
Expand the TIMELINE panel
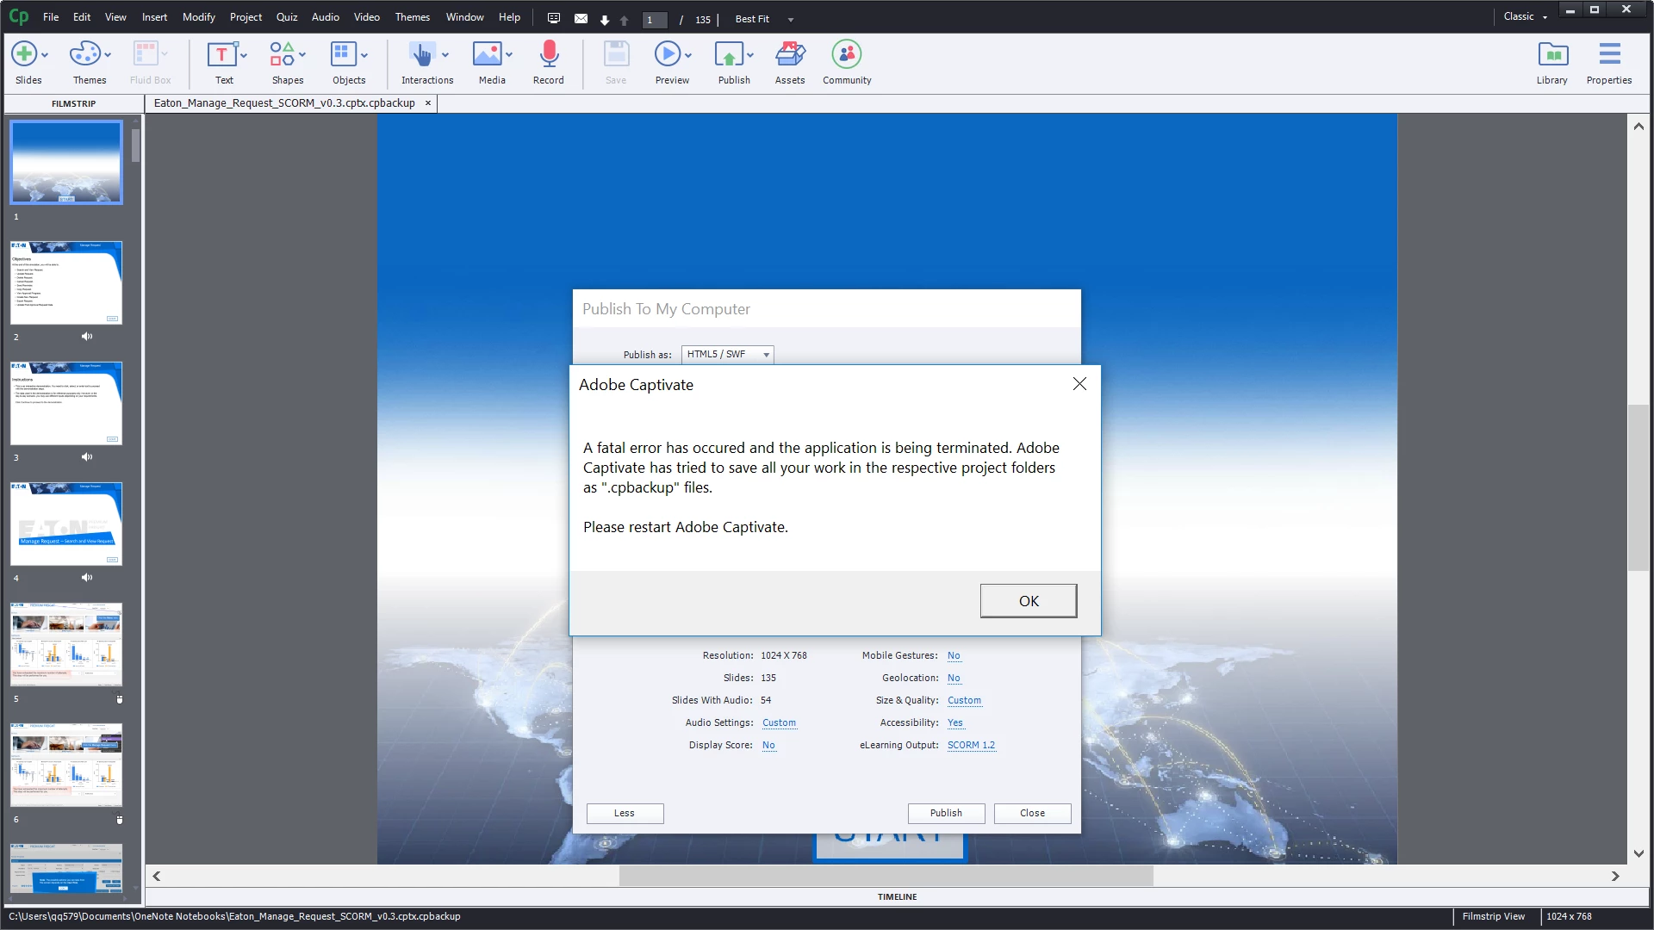[897, 896]
